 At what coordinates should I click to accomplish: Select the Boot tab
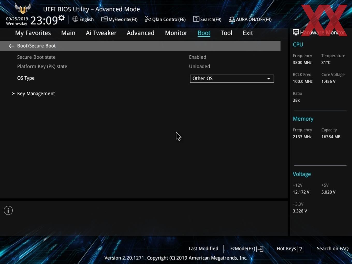(204, 33)
